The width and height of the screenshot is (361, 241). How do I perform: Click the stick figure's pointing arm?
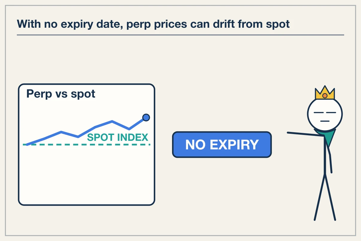(x=305, y=134)
